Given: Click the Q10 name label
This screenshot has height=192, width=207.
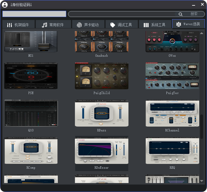Looking at the screenshot, I should (x=31, y=130).
